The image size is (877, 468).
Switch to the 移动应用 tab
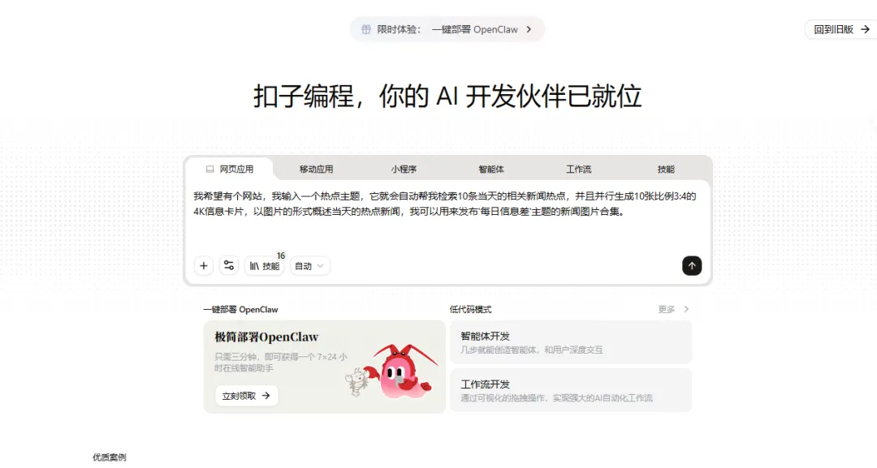(x=316, y=169)
